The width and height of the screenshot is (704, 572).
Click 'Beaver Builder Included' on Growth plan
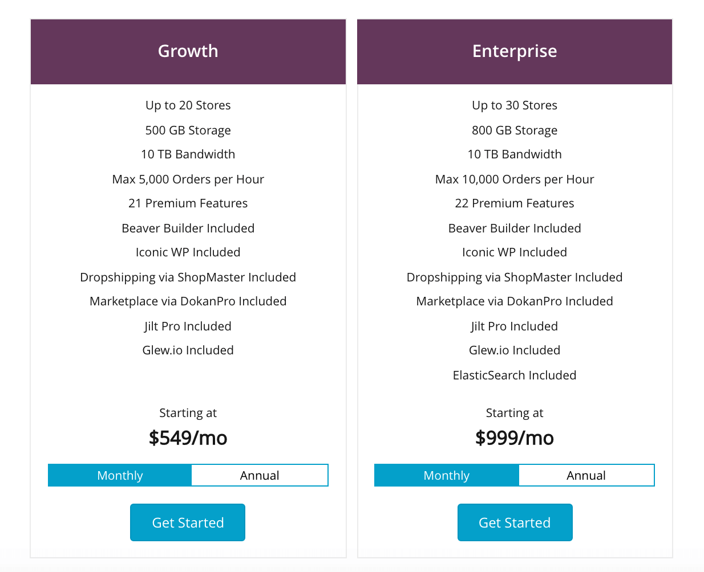pyautogui.click(x=188, y=228)
